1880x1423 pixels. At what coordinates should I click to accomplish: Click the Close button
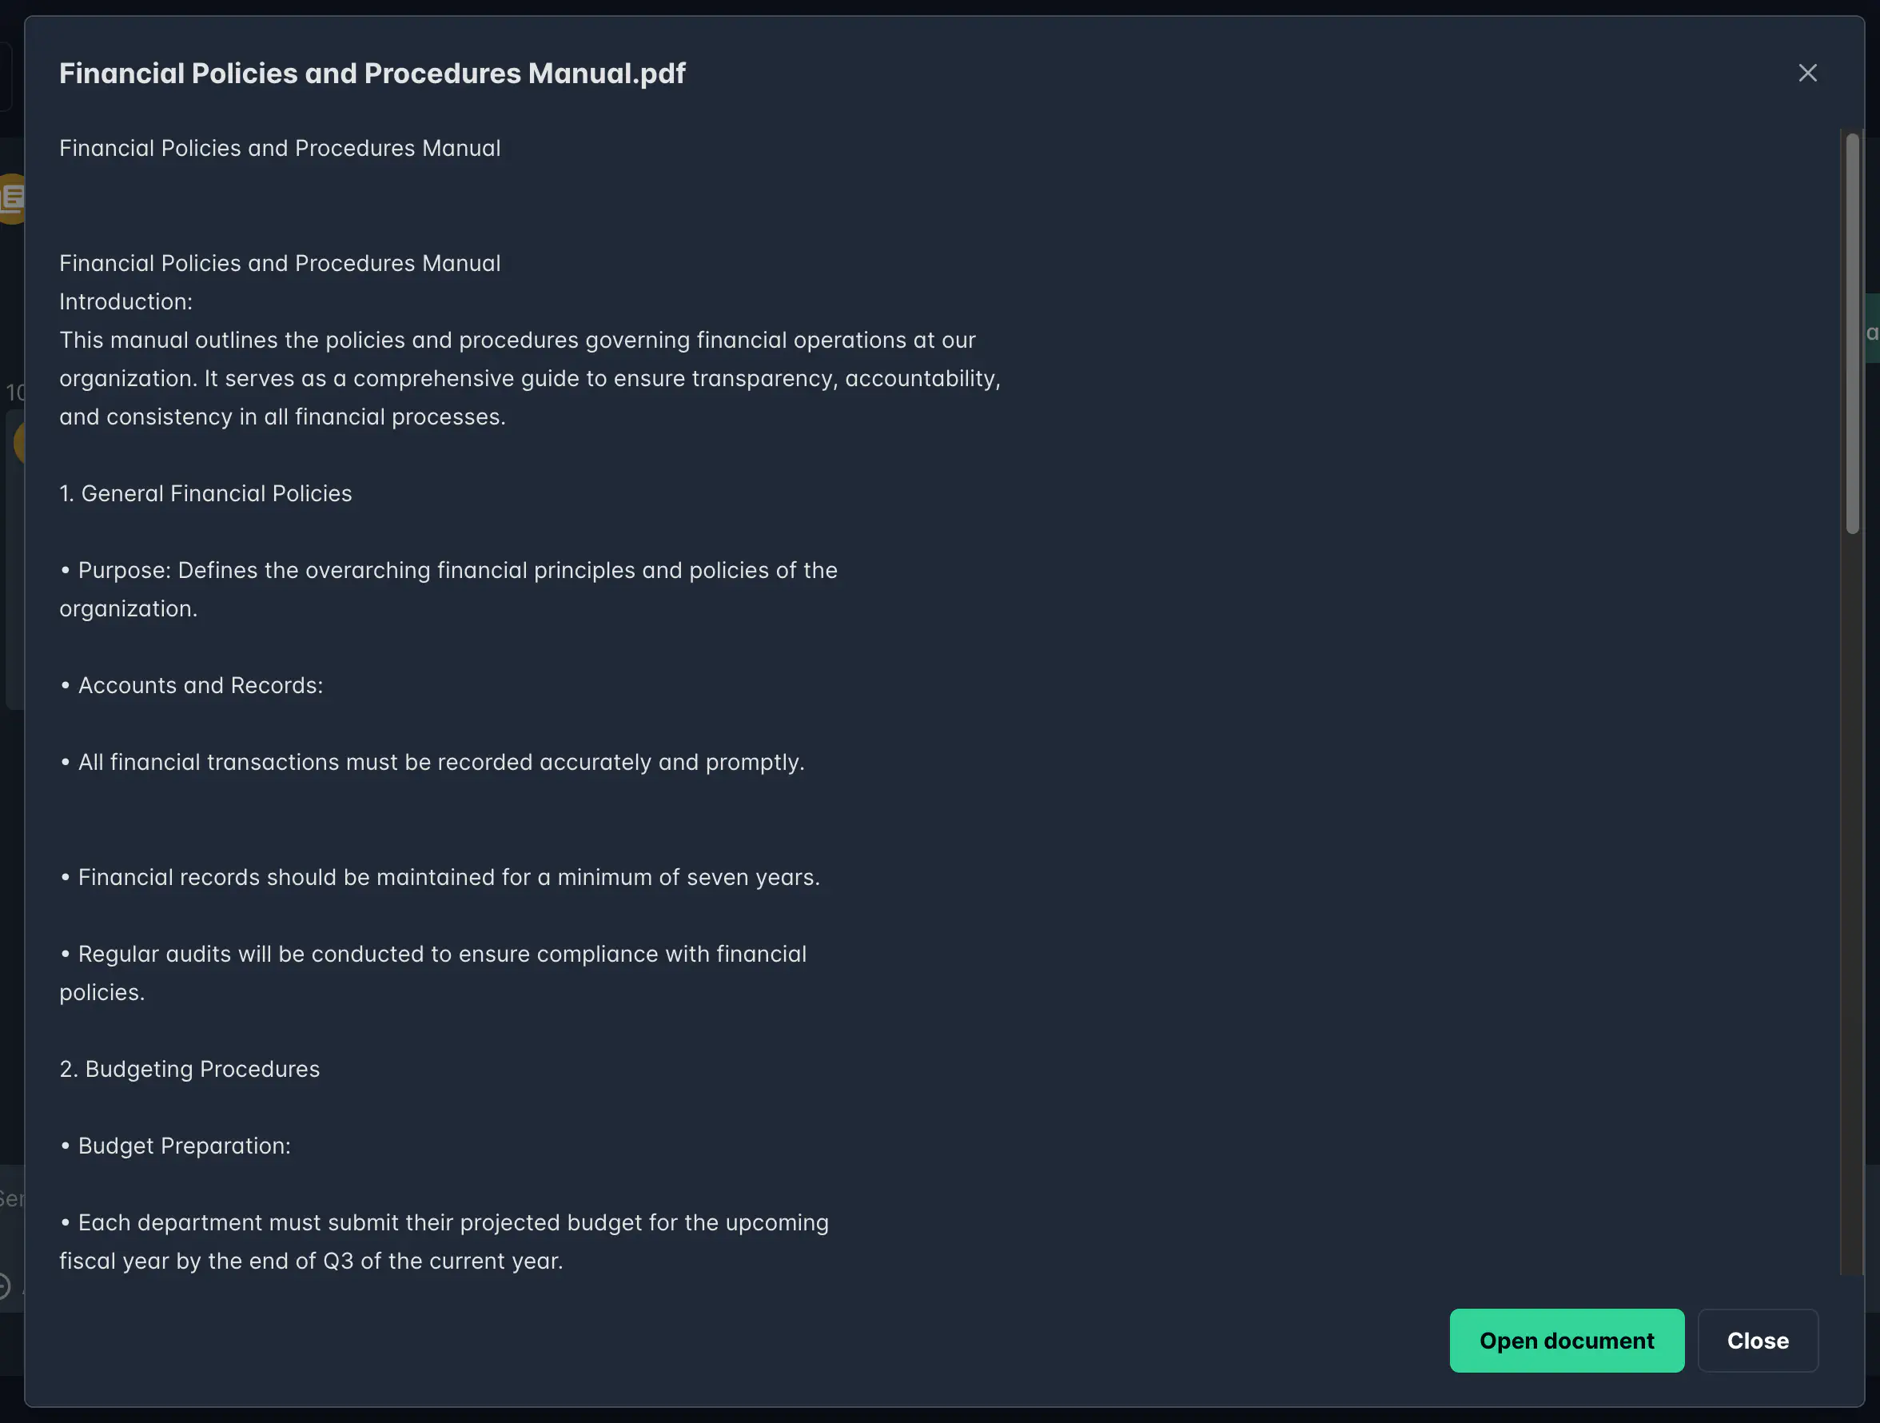coord(1758,1341)
